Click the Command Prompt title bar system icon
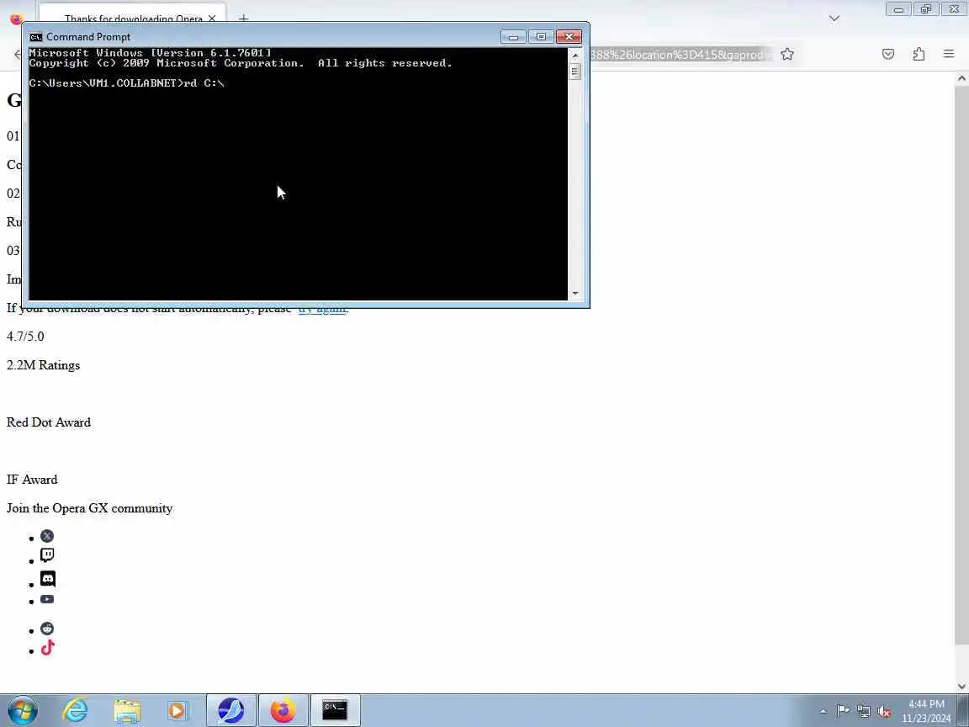 click(x=36, y=37)
